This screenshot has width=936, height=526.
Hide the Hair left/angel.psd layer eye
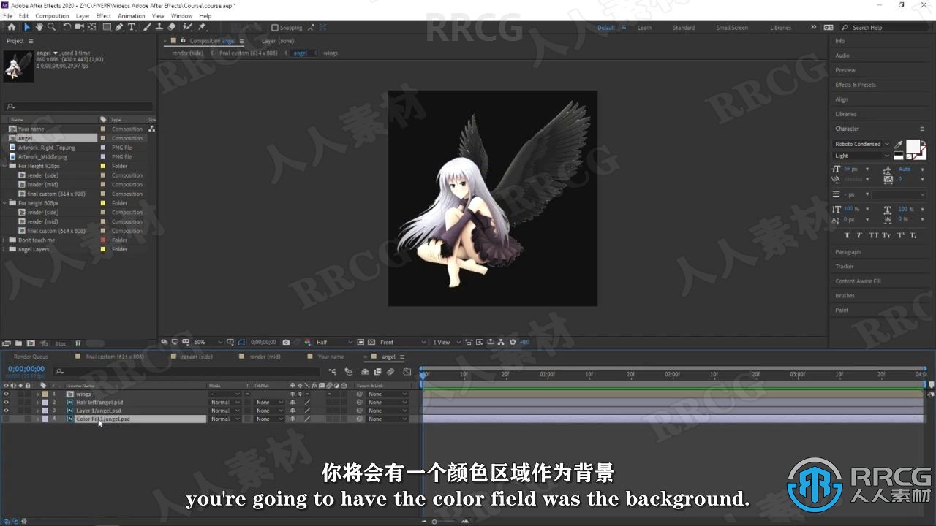(6, 403)
